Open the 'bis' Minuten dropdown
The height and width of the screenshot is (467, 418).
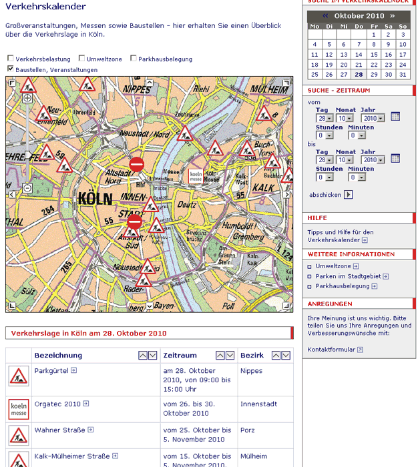[357, 177]
